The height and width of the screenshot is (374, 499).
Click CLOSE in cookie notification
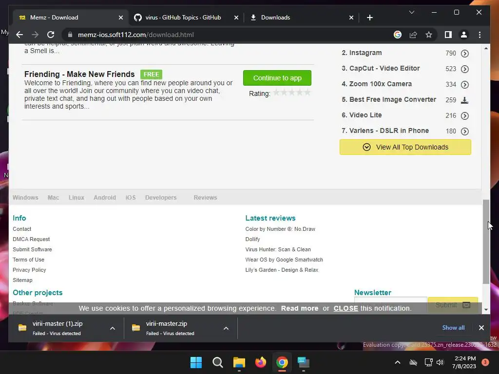pos(345,308)
